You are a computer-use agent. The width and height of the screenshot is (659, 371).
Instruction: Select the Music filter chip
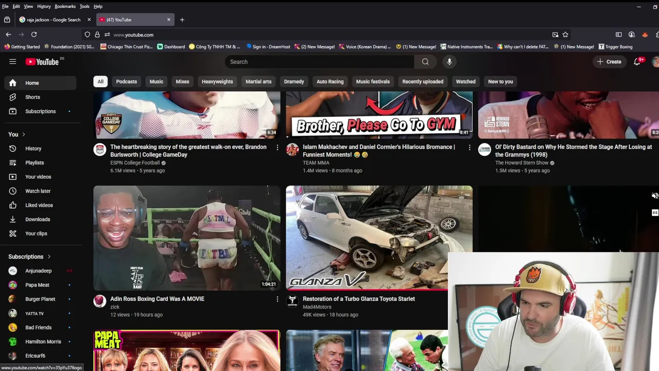point(157,81)
